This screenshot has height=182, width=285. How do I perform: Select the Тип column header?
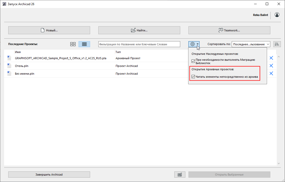pos(117,52)
